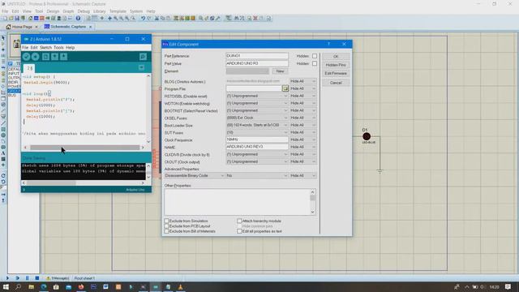Image resolution: width=519 pixels, height=292 pixels.
Task: Click the Clock Frequency input field
Action: click(257, 140)
